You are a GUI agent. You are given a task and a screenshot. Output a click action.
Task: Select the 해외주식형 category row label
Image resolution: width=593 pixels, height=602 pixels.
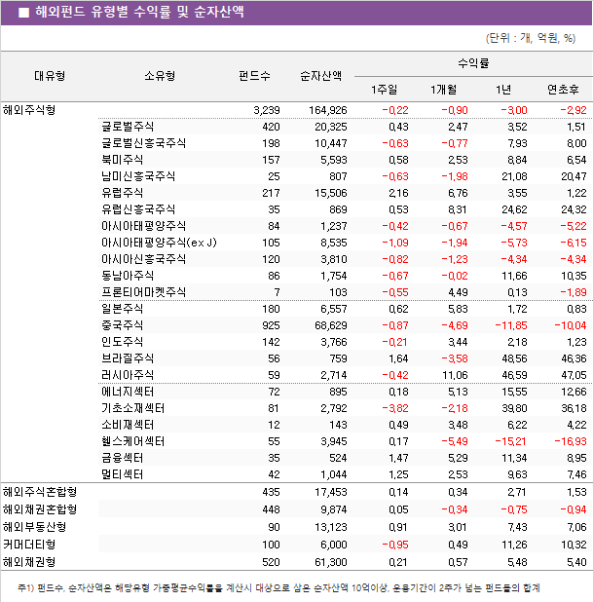click(x=30, y=109)
